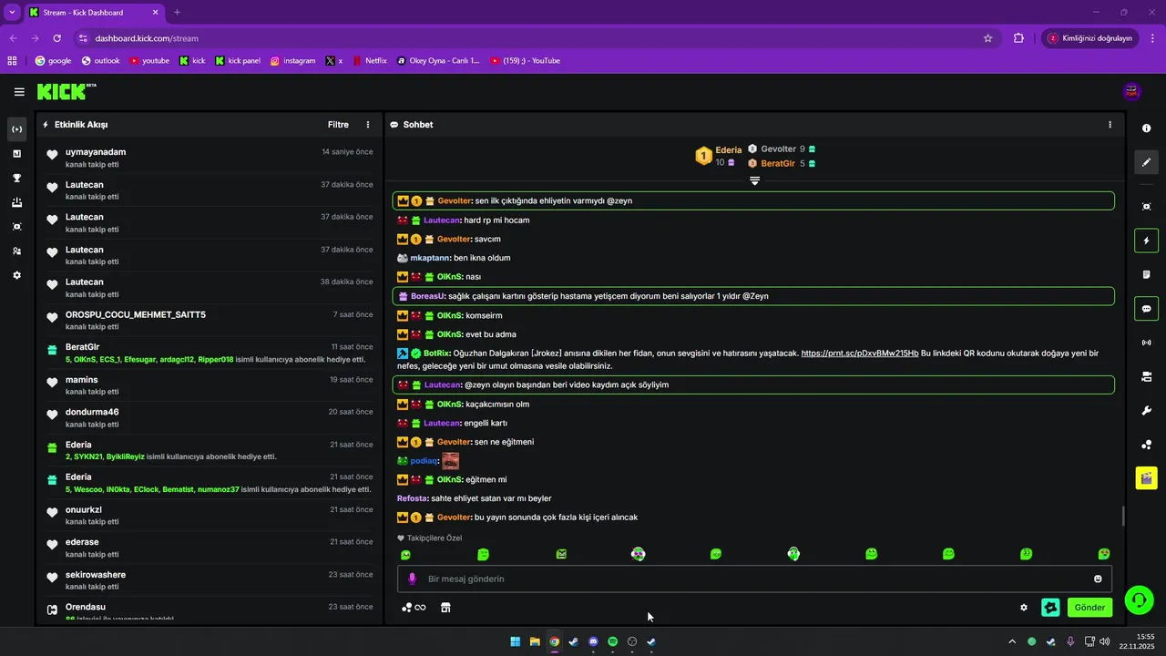The width and height of the screenshot is (1166, 656).
Task: Click the yellow clapperboard icon in the right sidebar
Action: point(1147,477)
